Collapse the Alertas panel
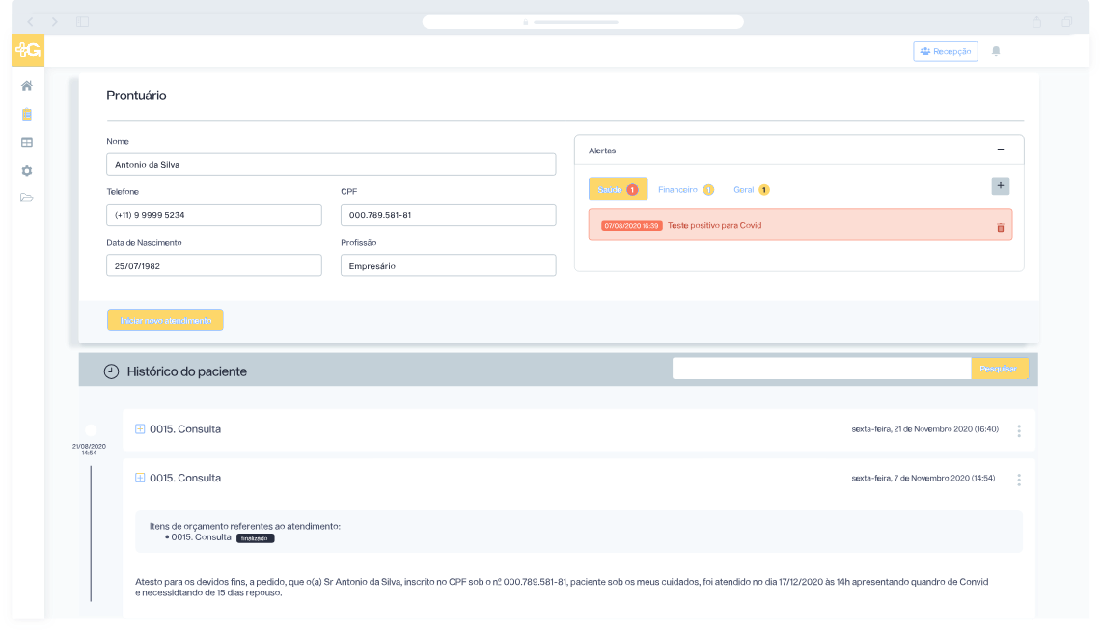The height and width of the screenshot is (632, 1102). (1000, 150)
